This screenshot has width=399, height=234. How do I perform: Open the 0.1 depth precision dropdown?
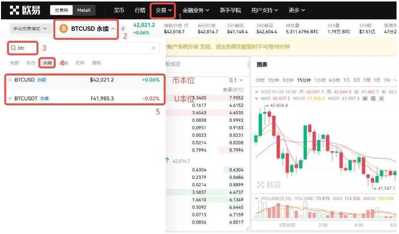(x=236, y=80)
